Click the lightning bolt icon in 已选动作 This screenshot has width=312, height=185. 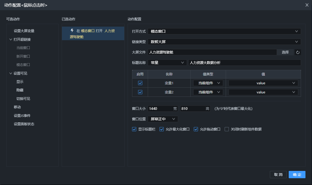coord(72,31)
